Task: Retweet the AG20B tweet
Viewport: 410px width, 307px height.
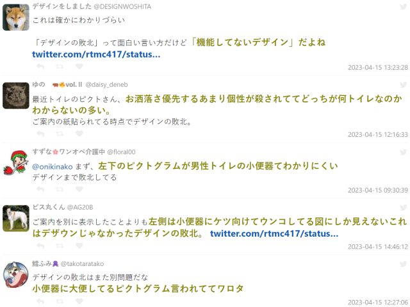Action: point(60,246)
